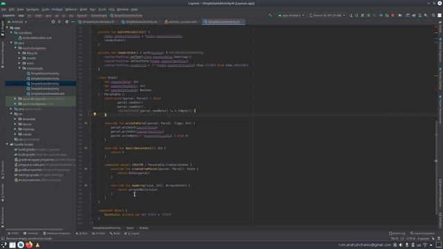
Task: Expand the drawable folder
Action: [15, 119]
